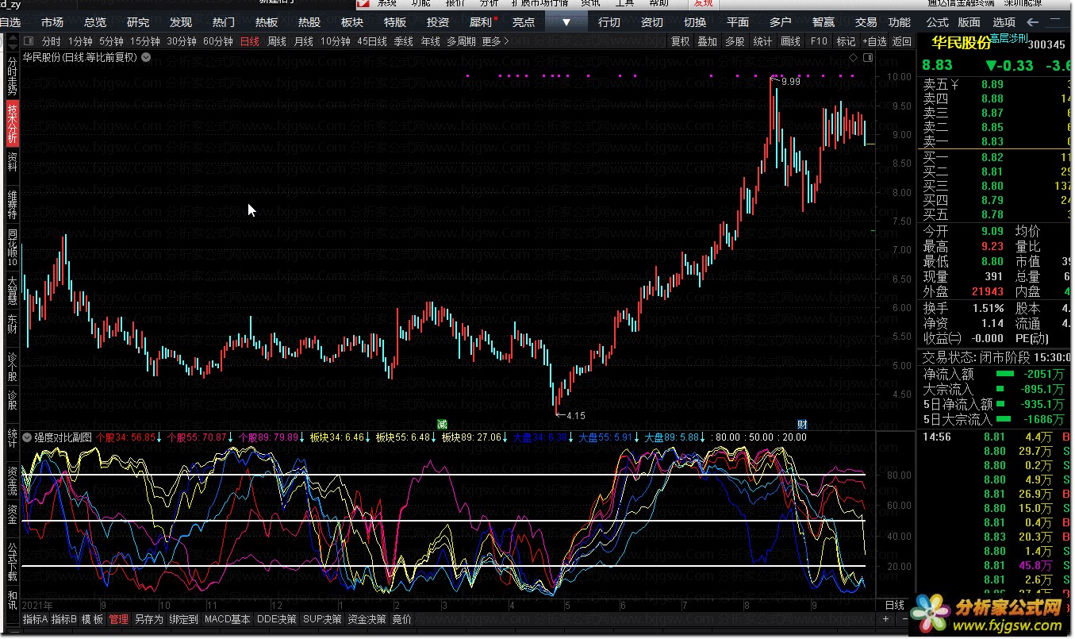
Task: Open F10 company info
Action: [x=819, y=41]
